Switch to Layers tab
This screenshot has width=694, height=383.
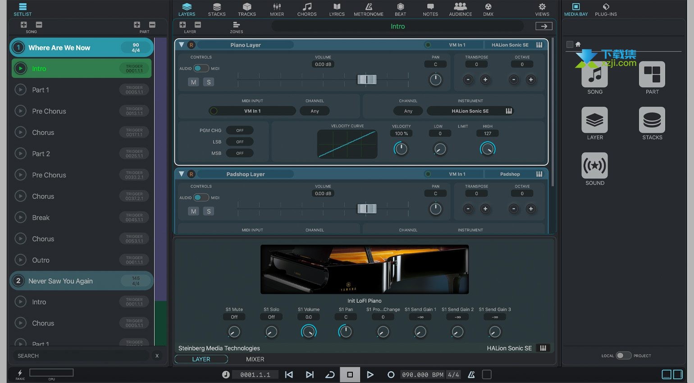click(187, 9)
